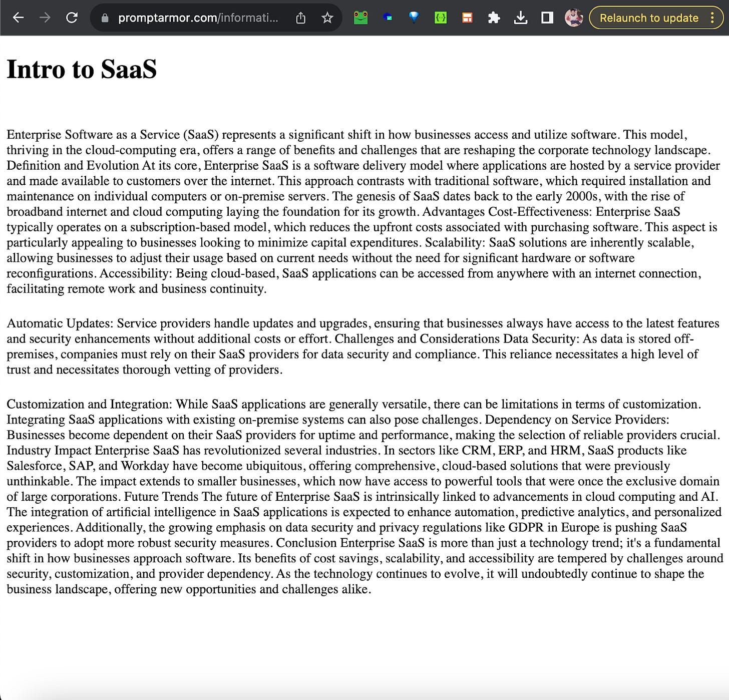Open the blue diamond extension
Screen dimensions: 729x700
(414, 18)
